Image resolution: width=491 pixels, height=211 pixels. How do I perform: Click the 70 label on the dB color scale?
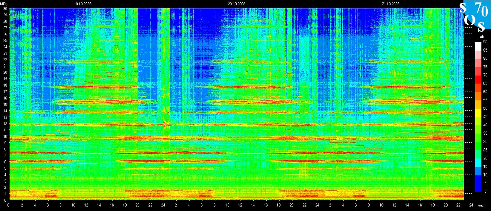coord(485,75)
